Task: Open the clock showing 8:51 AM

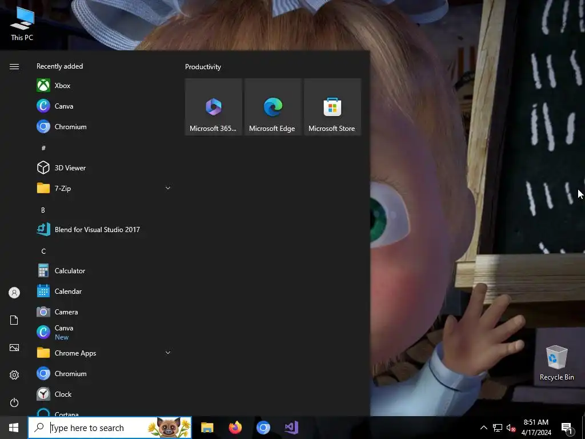Action: pos(536,428)
